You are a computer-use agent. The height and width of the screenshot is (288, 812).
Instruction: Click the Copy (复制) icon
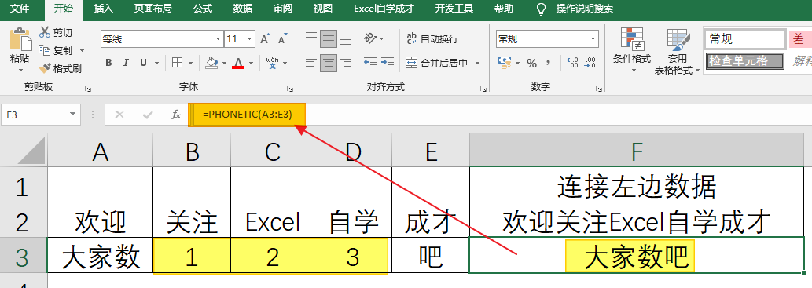[x=45, y=51]
